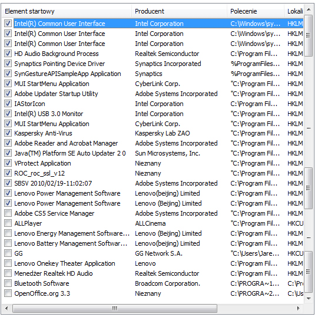Screen dimensions: 318x317
Task: Select the OpenOffice.org 3.3 entry name
Action: pos(42,293)
